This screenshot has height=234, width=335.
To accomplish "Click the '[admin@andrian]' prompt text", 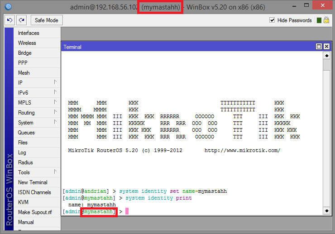I will click(86, 191).
